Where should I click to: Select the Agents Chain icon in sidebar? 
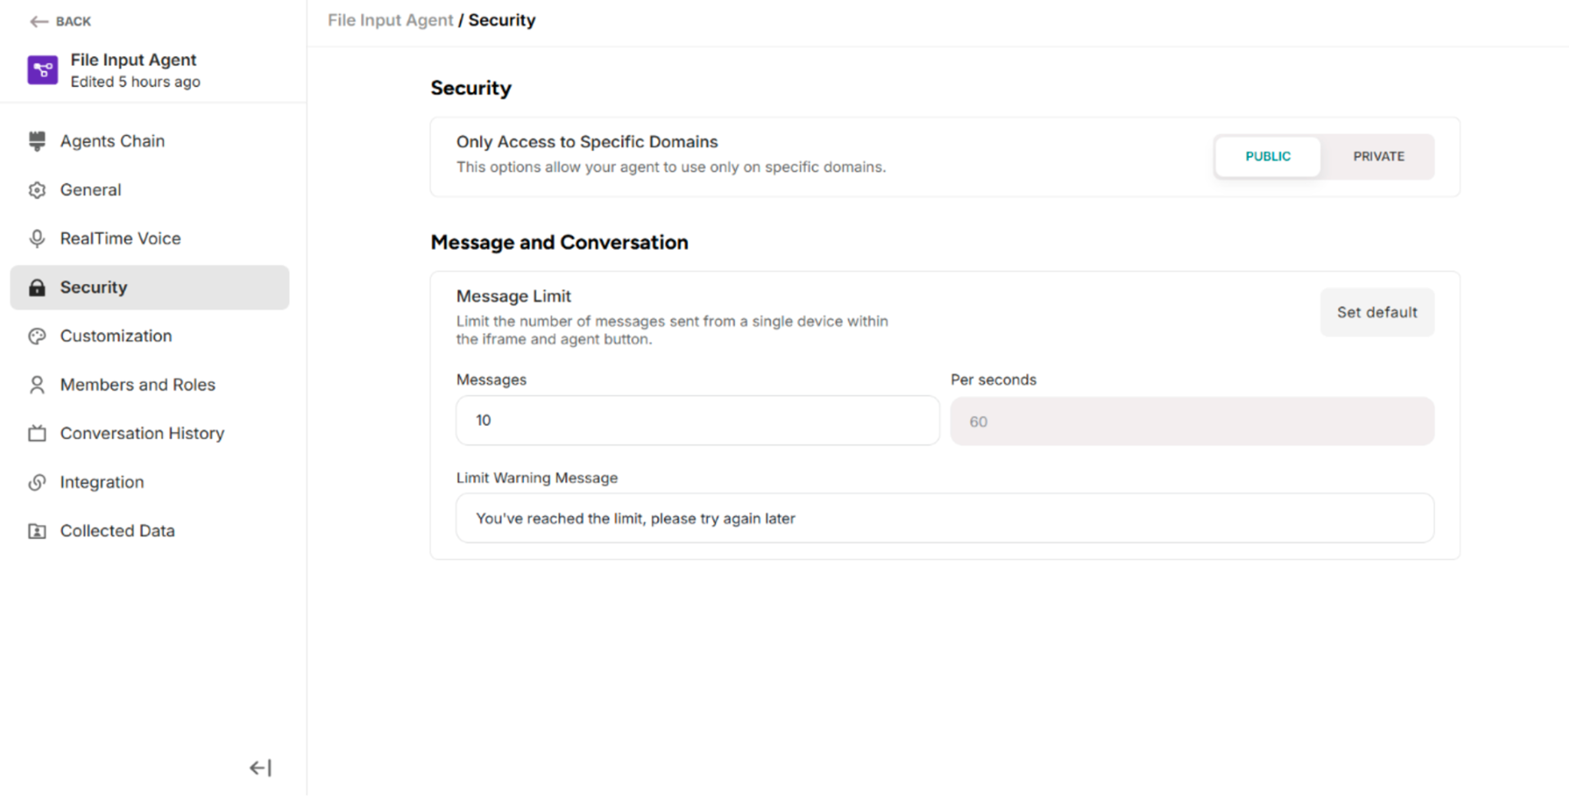point(38,141)
